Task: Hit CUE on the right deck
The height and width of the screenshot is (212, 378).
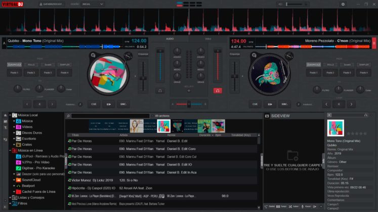Action: coord(255,104)
